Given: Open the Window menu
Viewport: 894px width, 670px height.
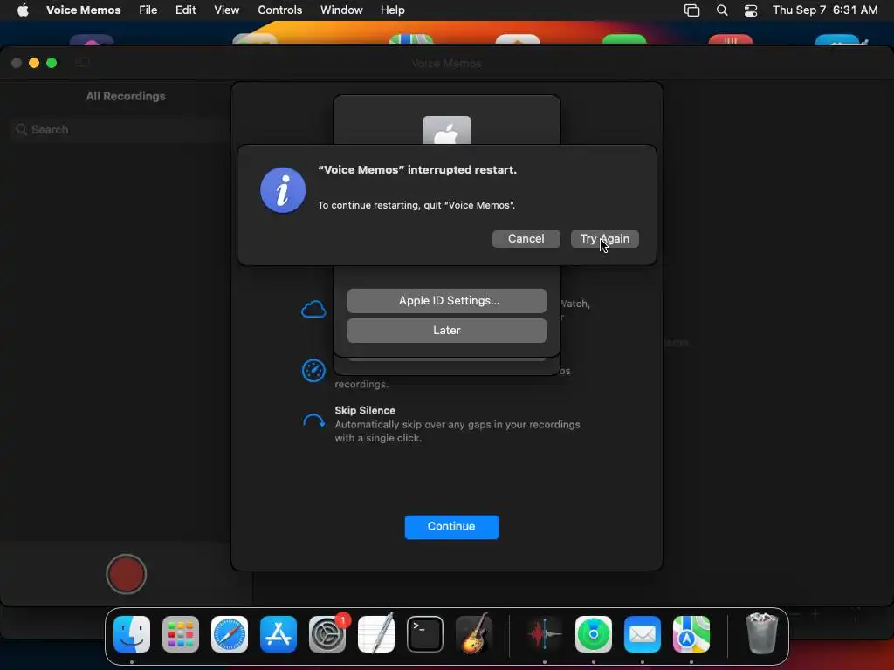Looking at the screenshot, I should click(341, 10).
